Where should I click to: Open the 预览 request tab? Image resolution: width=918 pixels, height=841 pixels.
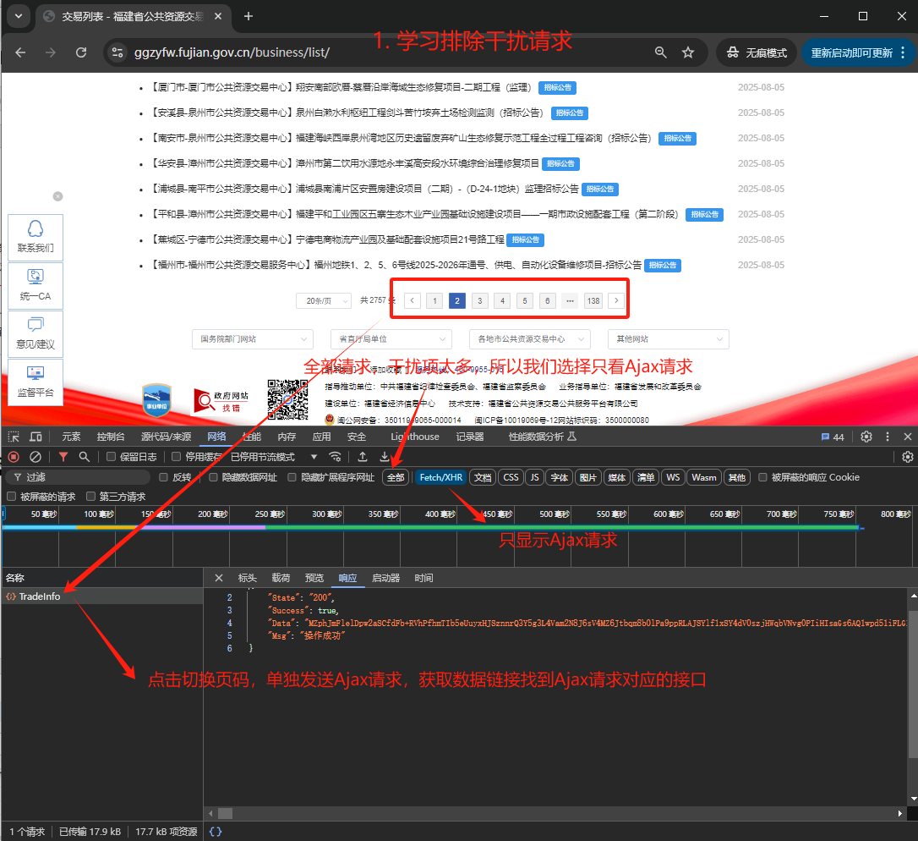tap(314, 578)
